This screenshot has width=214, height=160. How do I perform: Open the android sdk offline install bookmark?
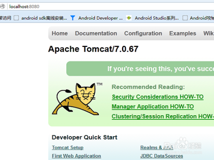[44, 18]
